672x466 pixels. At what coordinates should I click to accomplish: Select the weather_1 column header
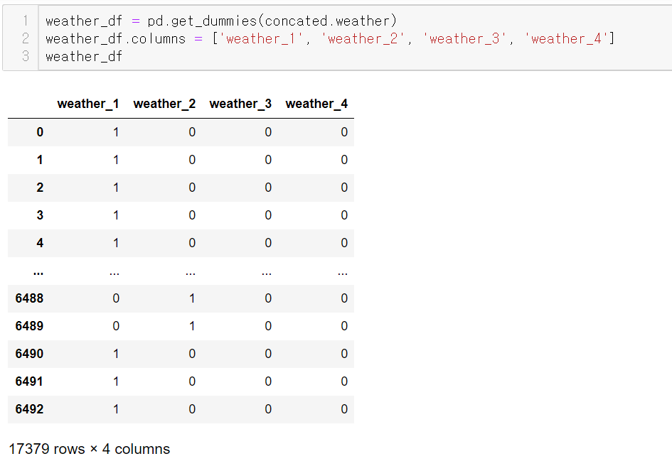pyautogui.click(x=88, y=104)
